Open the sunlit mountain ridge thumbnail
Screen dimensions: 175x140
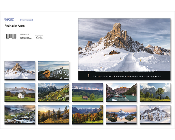(54, 70)
